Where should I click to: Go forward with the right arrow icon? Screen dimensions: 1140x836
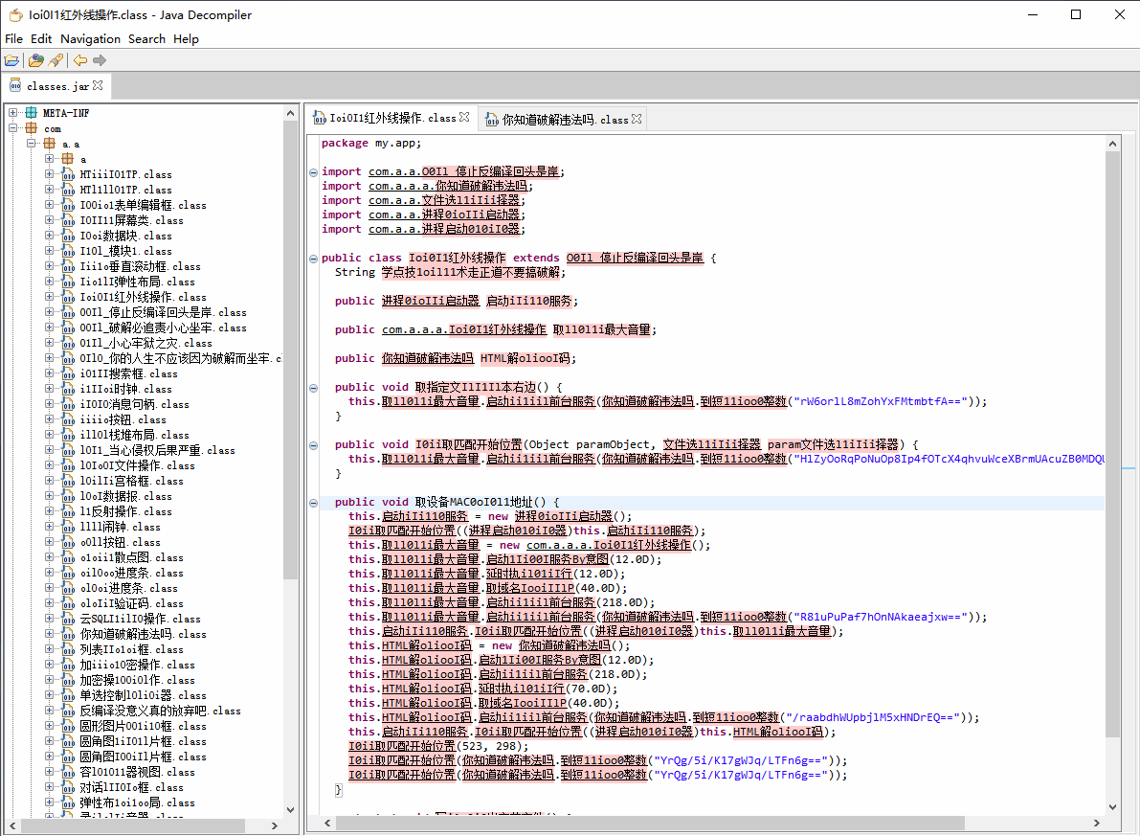pyautogui.click(x=100, y=60)
